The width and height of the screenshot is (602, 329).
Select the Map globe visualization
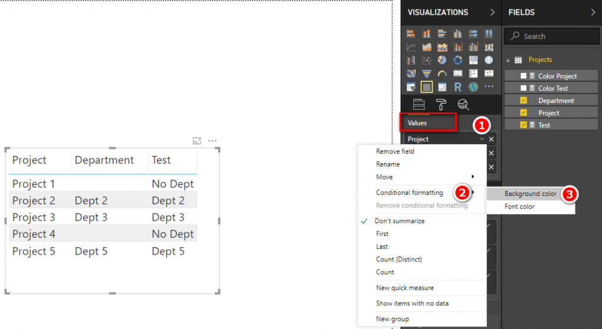[489, 60]
